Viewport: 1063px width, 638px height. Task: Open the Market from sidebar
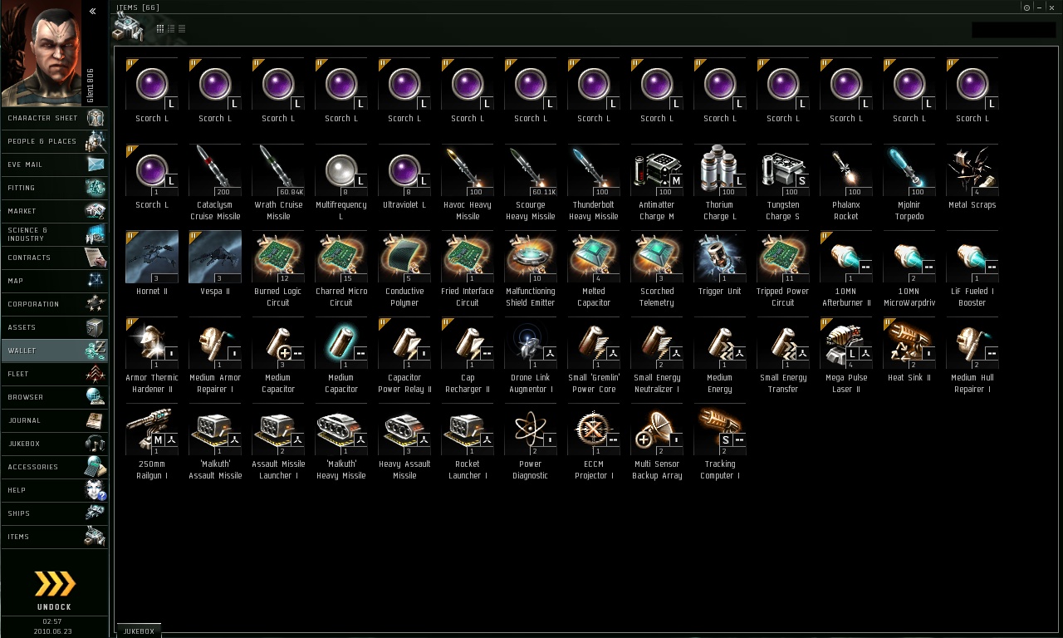tap(54, 211)
